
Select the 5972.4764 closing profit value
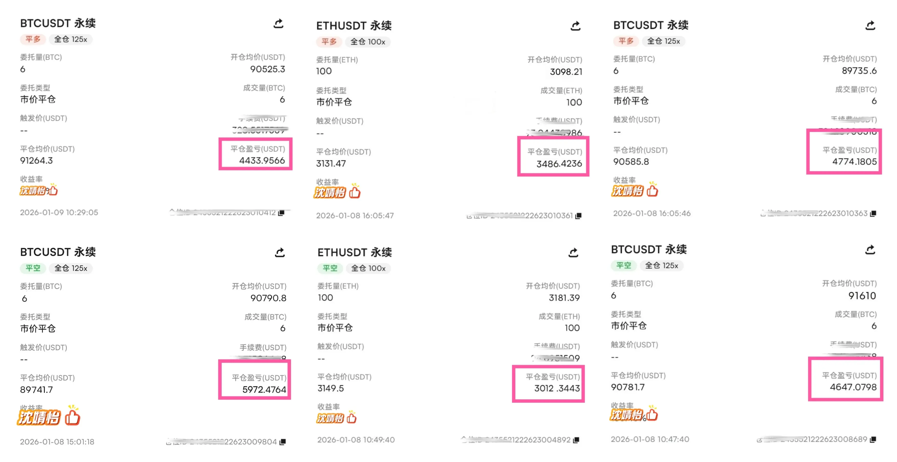point(264,389)
